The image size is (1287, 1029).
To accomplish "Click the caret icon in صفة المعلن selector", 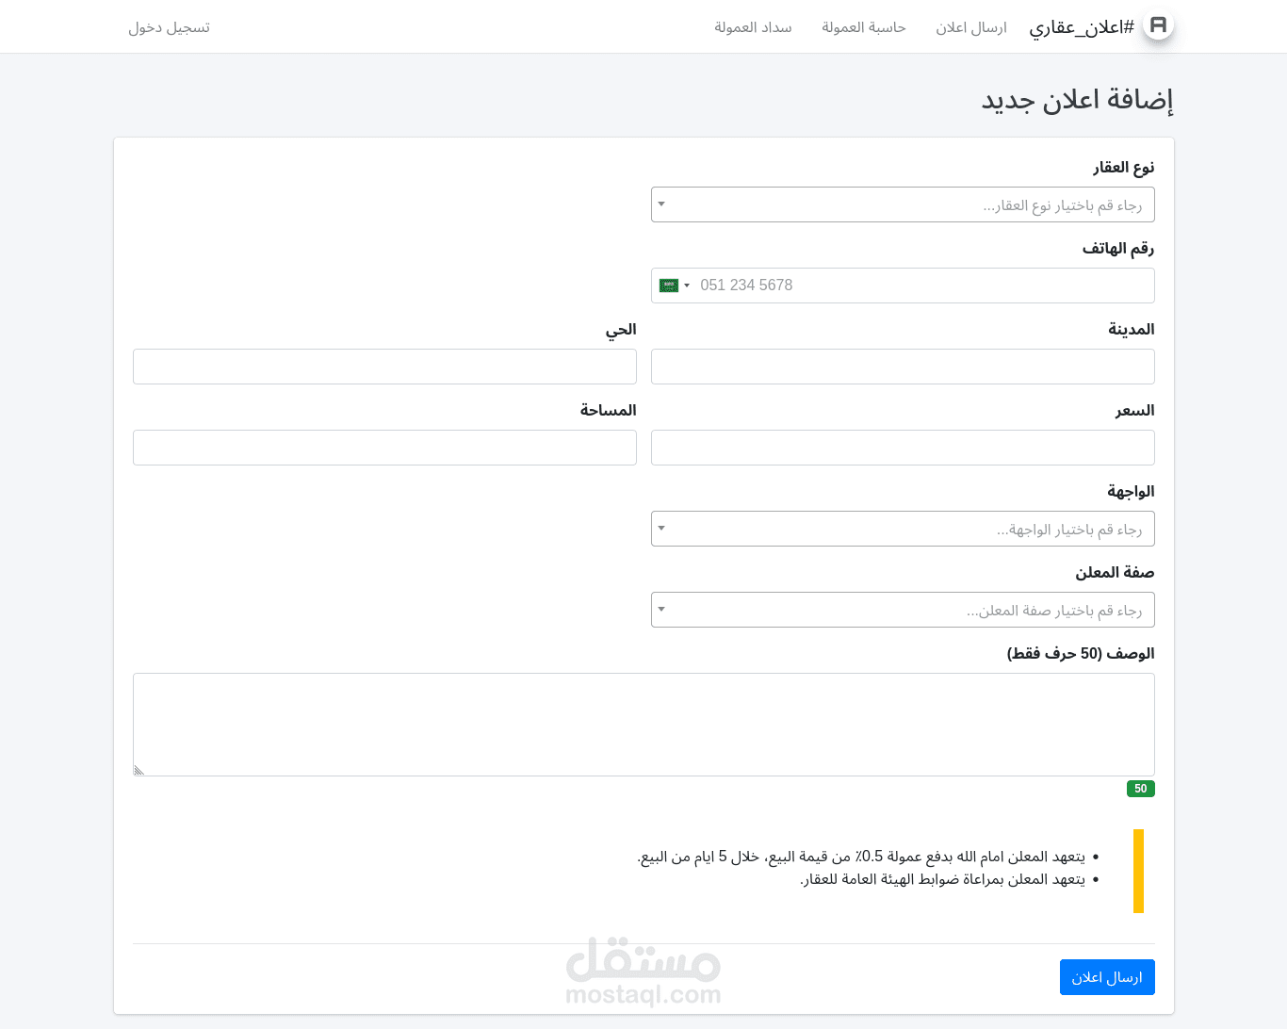I will 661,609.
